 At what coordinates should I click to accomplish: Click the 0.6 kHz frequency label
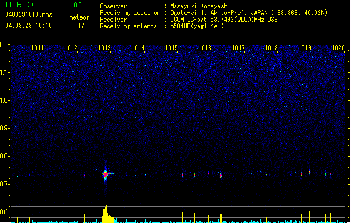pos(5,212)
